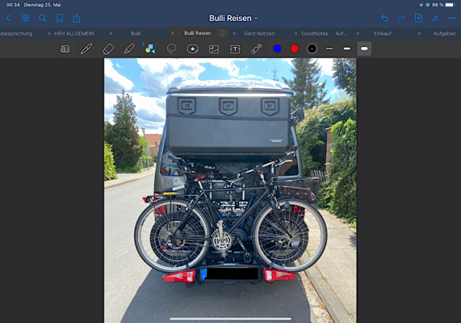This screenshot has width=461, height=323.
Task: Select the Highlighter tool
Action: point(129,48)
